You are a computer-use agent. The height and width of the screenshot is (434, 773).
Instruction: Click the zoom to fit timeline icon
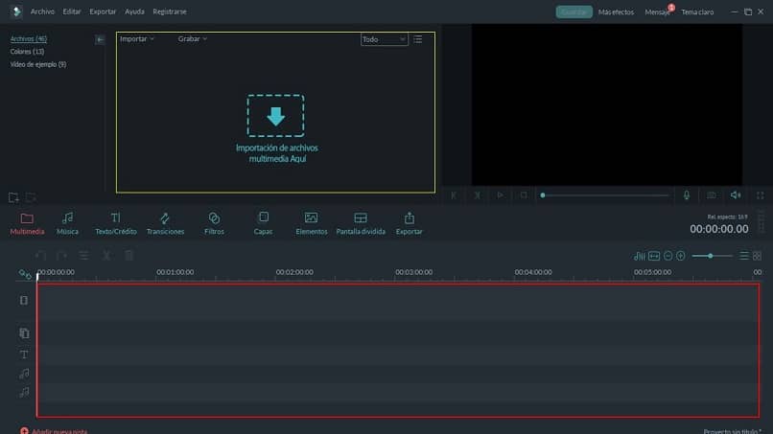click(654, 256)
